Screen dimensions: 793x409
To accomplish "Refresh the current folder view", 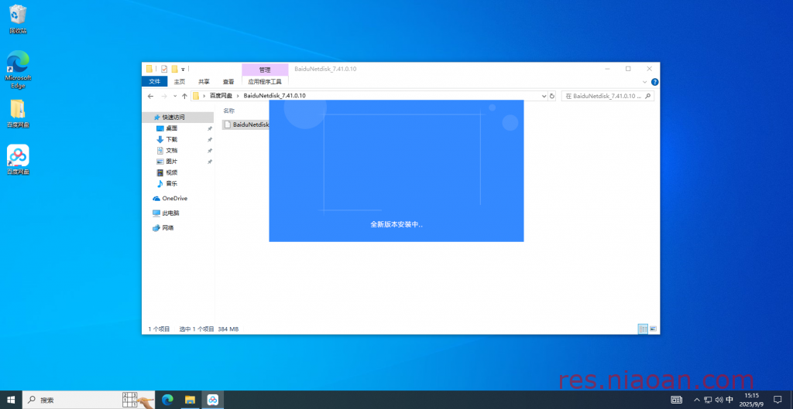I will [551, 96].
